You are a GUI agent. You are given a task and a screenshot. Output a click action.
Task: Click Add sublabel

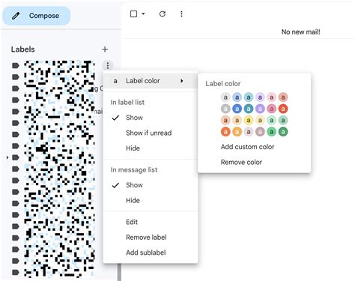(151, 253)
